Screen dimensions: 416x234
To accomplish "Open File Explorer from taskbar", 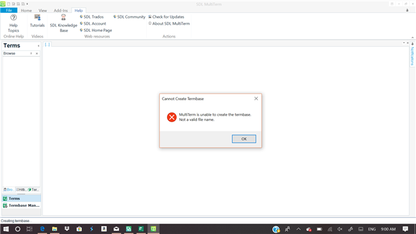I will [x=55, y=229].
